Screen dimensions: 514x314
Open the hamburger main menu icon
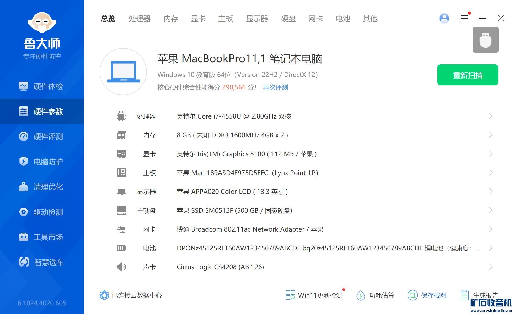pos(464,18)
